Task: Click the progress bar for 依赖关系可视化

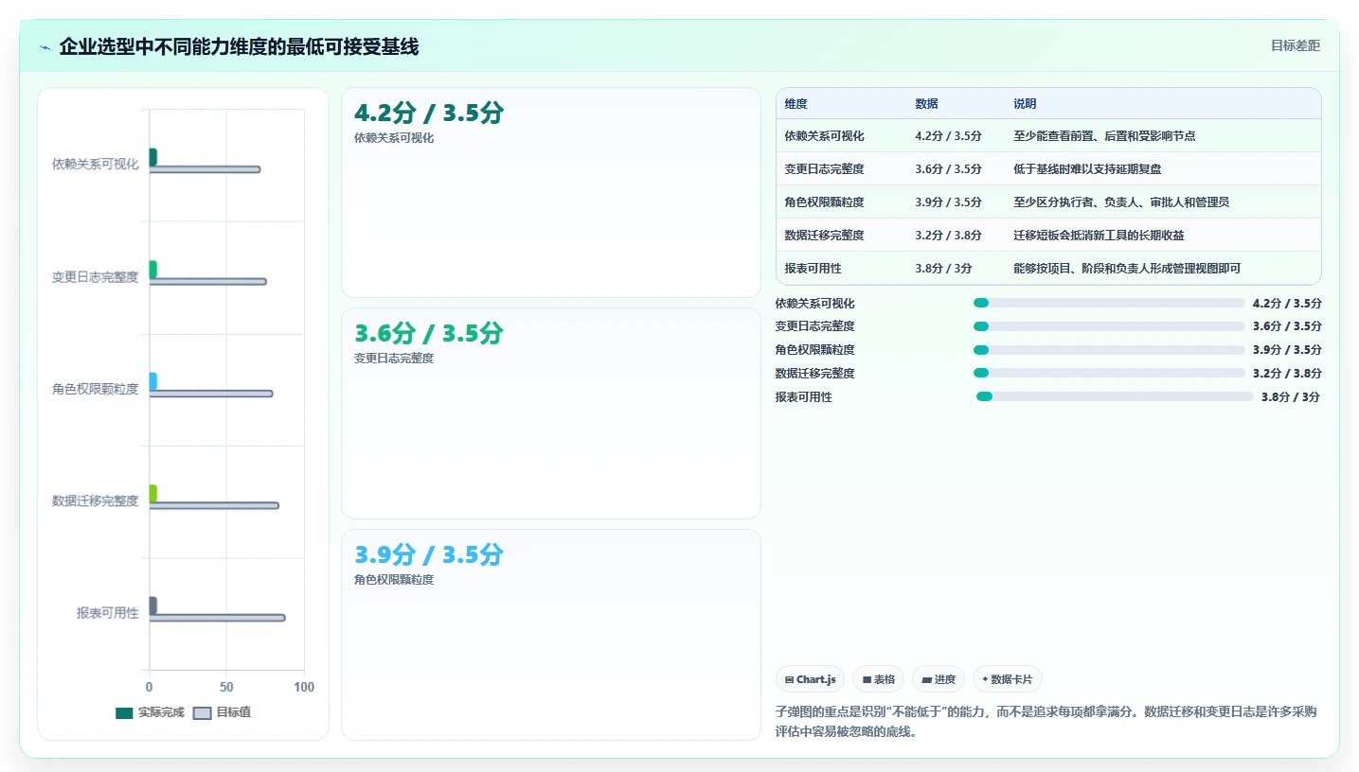Action: (x=1109, y=303)
